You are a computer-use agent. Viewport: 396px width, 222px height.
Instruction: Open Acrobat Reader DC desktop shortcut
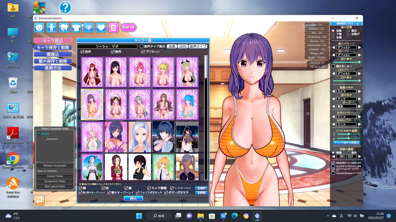pos(13,137)
